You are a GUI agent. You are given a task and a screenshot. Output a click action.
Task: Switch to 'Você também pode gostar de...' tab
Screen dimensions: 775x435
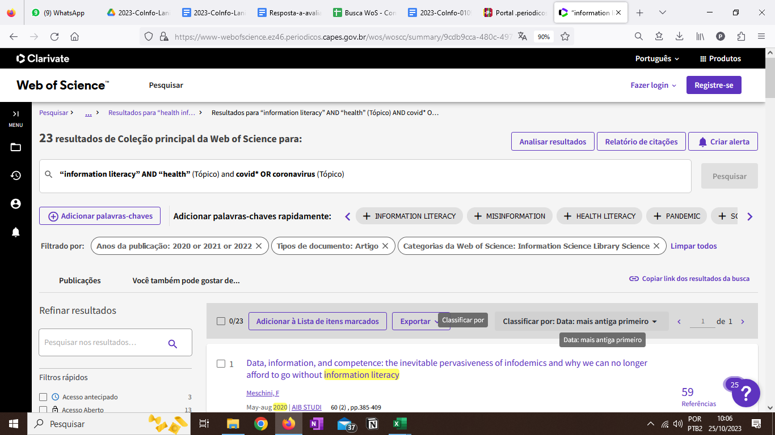(186, 280)
